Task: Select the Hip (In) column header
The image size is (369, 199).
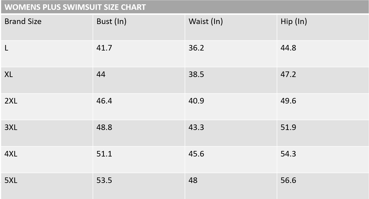Action: click(x=293, y=22)
